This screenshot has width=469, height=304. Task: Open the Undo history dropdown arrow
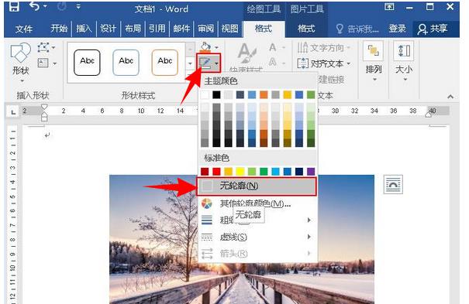45,6
